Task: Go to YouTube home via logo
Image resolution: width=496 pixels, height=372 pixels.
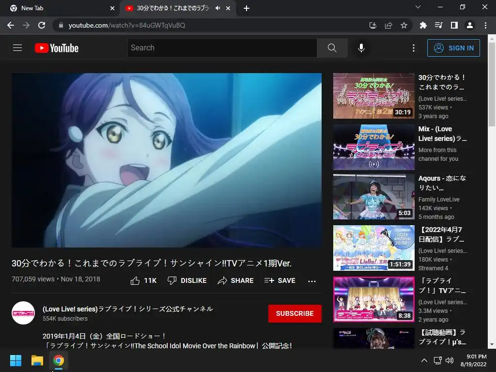Action: (57, 48)
